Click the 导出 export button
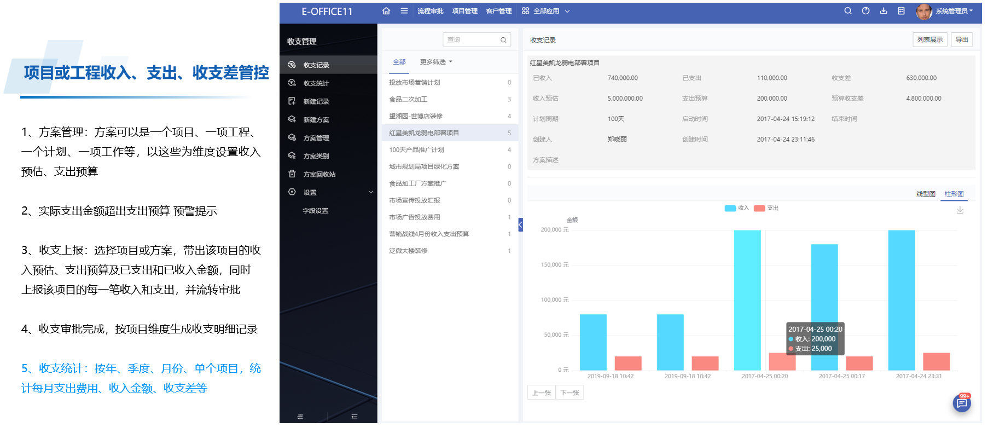 [962, 39]
